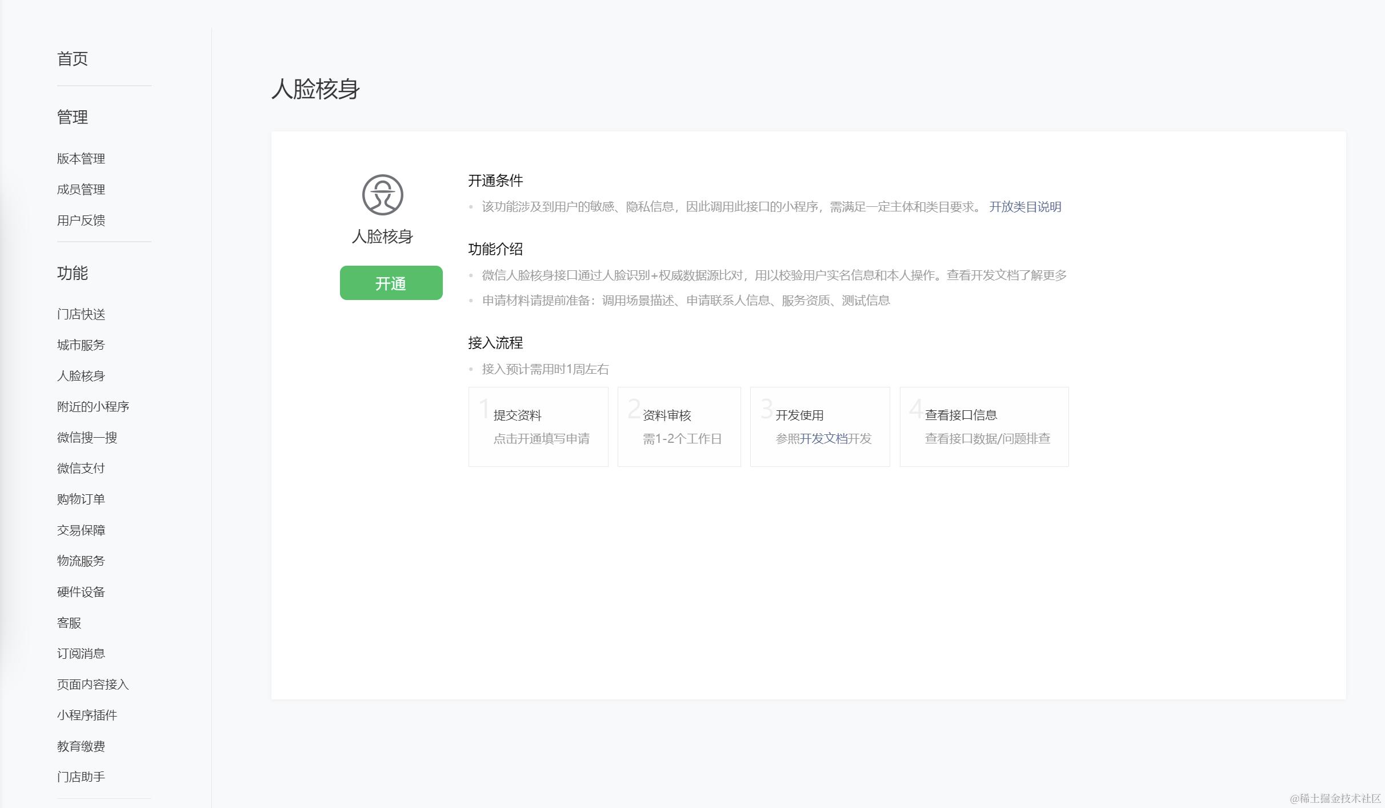The height and width of the screenshot is (808, 1385).
Task: Open 用户反馈 sidebar entry
Action: (81, 221)
